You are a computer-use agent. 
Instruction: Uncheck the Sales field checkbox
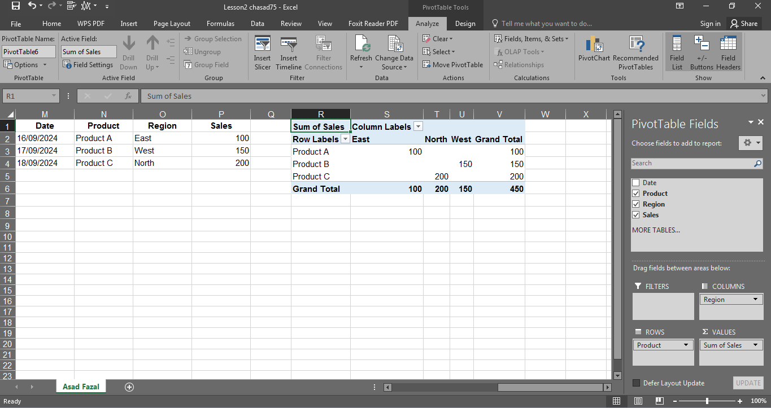coord(636,215)
